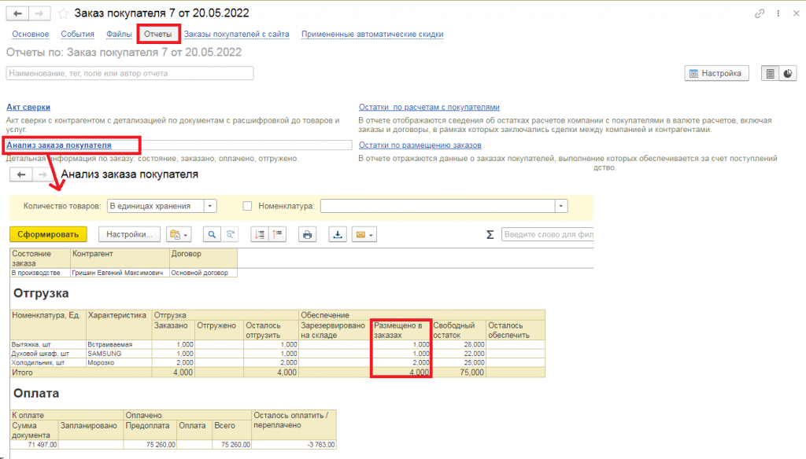Image resolution: width=806 pixels, height=459 pixels.
Task: Click the find next icon
Action: click(231, 235)
